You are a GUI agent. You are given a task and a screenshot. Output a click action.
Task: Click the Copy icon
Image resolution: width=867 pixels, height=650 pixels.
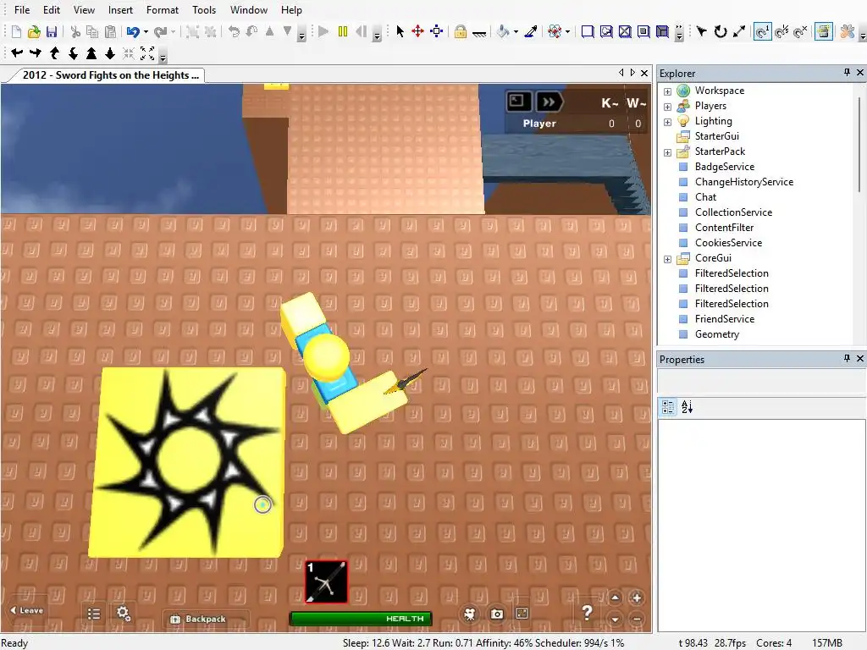click(x=92, y=31)
